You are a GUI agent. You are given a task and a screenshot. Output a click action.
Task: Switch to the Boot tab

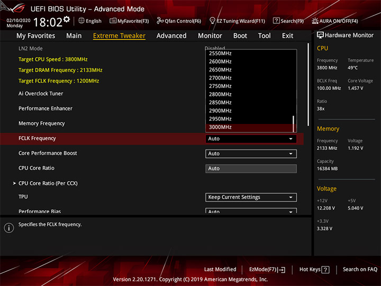[240, 36]
